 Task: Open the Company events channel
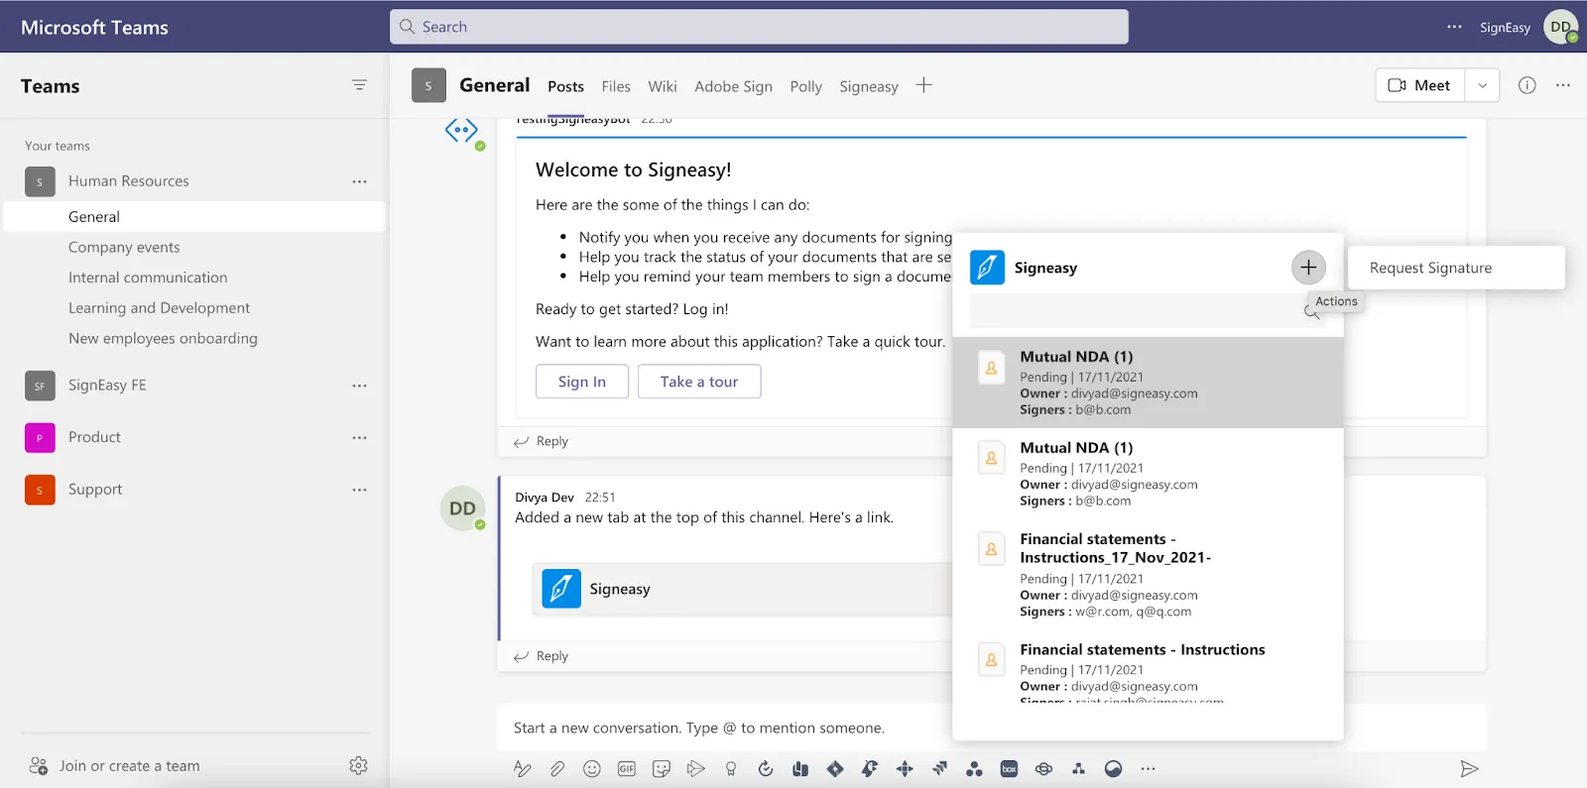[124, 248]
